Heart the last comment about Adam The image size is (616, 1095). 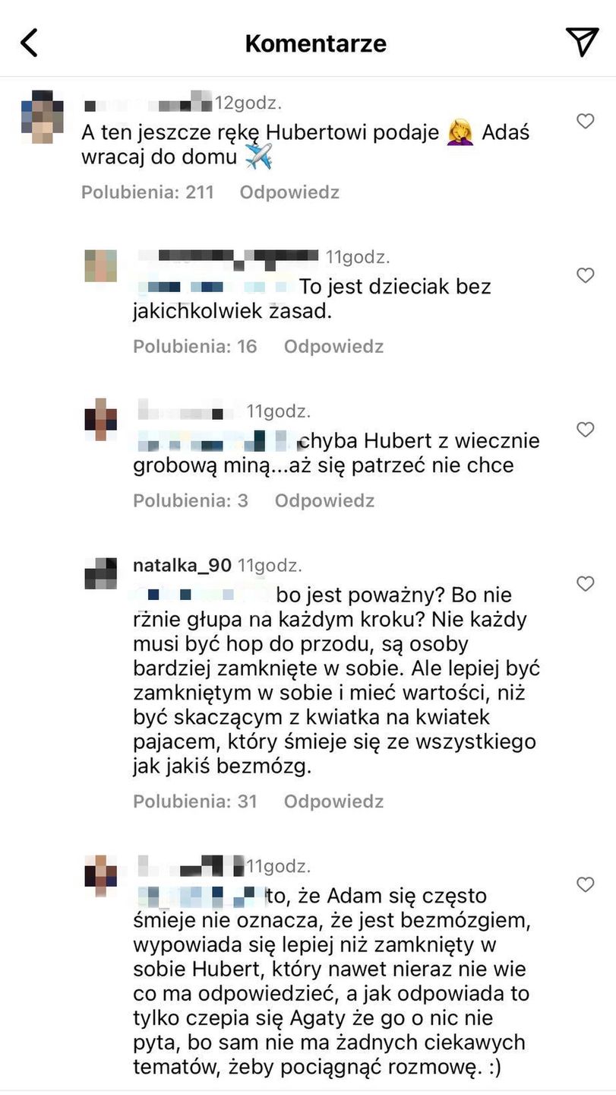(585, 884)
